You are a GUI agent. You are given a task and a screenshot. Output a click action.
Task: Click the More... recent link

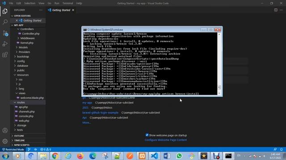86,123
